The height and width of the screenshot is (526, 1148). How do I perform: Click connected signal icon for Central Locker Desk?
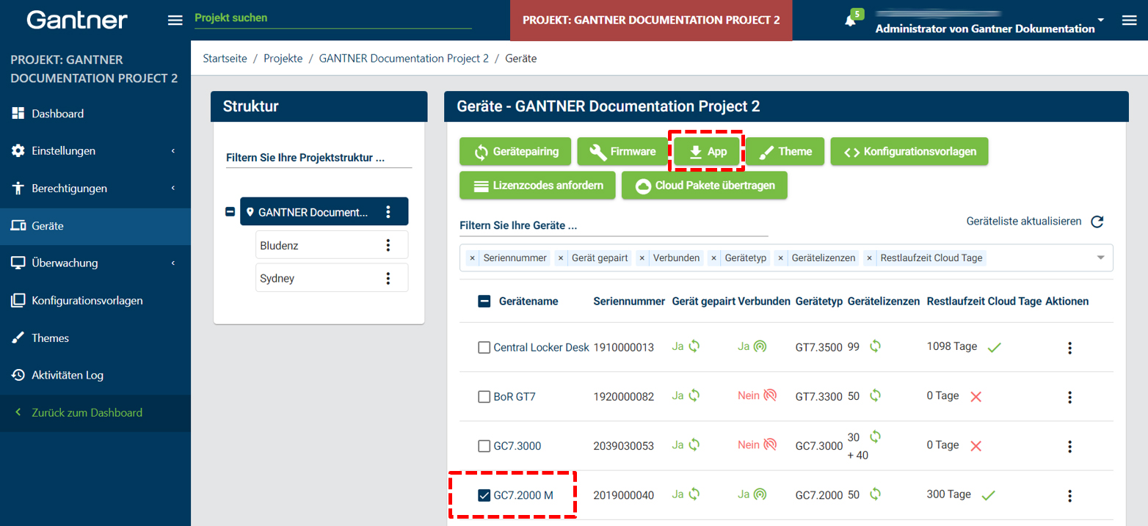point(760,347)
